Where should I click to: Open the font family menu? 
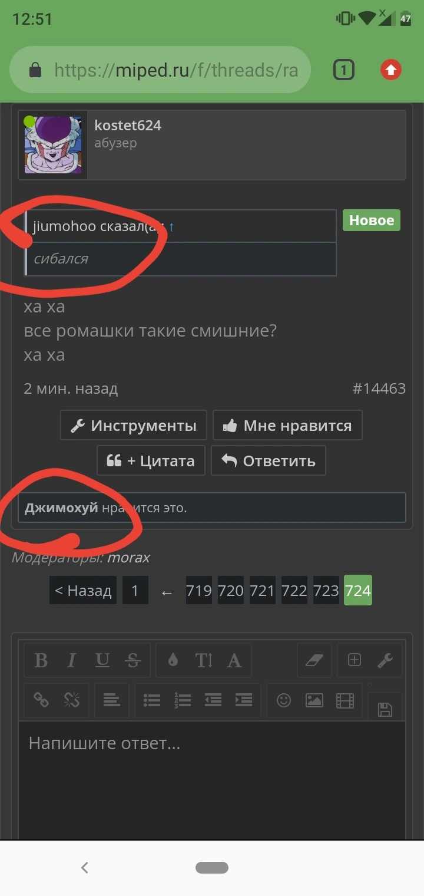pyautogui.click(x=234, y=660)
